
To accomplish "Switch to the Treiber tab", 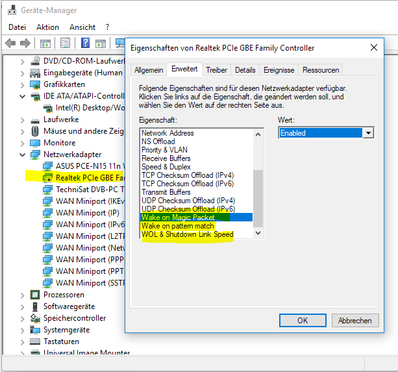I will [x=216, y=70].
